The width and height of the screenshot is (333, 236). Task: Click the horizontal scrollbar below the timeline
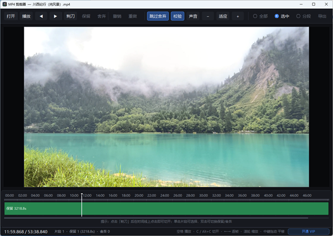tap(156, 218)
